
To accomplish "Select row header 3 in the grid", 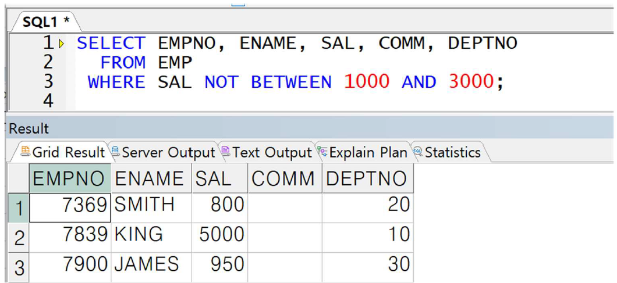I will pos(19,267).
